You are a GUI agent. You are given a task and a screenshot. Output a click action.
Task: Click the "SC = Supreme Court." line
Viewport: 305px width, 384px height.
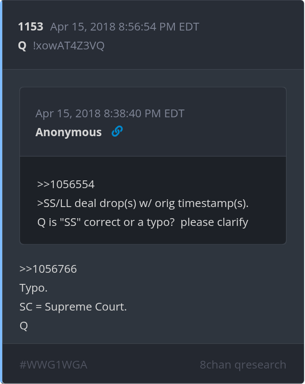73,307
